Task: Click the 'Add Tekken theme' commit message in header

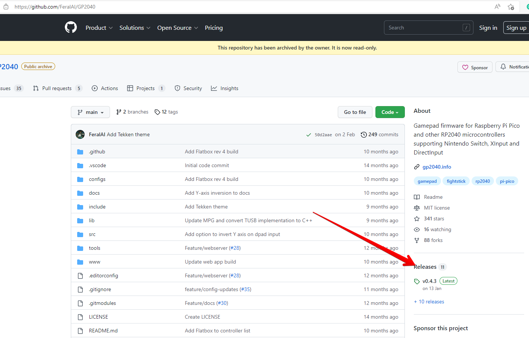Action: point(128,134)
